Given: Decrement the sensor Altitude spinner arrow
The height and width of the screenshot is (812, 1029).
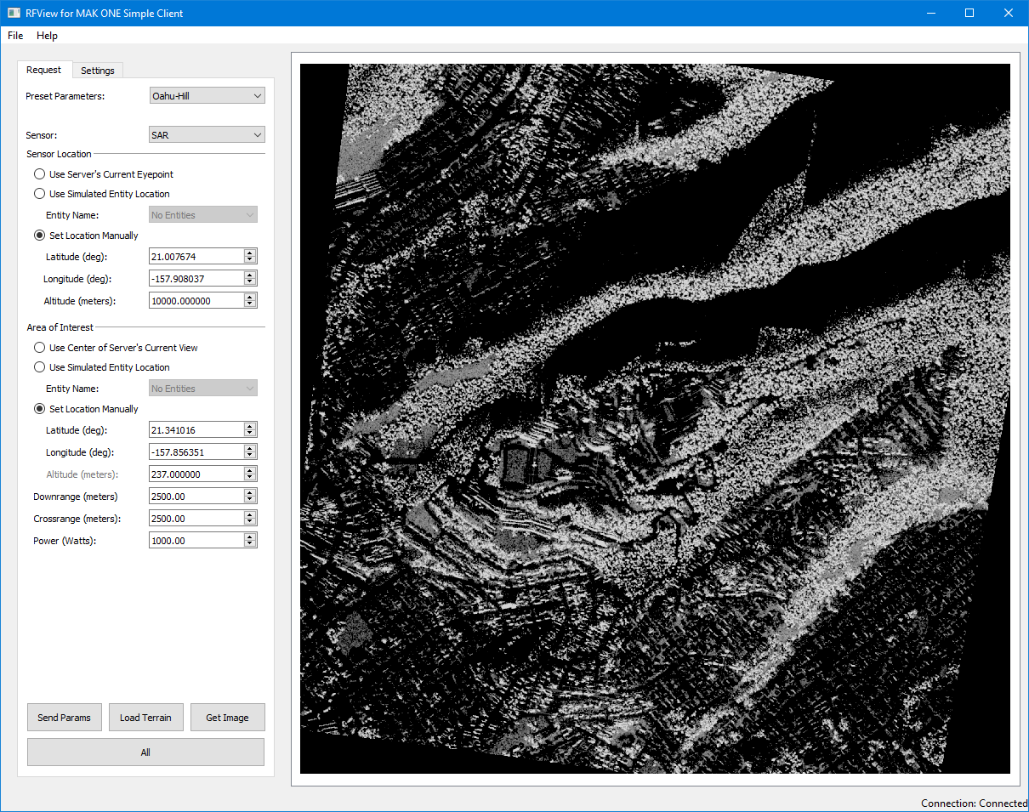Looking at the screenshot, I should click(250, 304).
